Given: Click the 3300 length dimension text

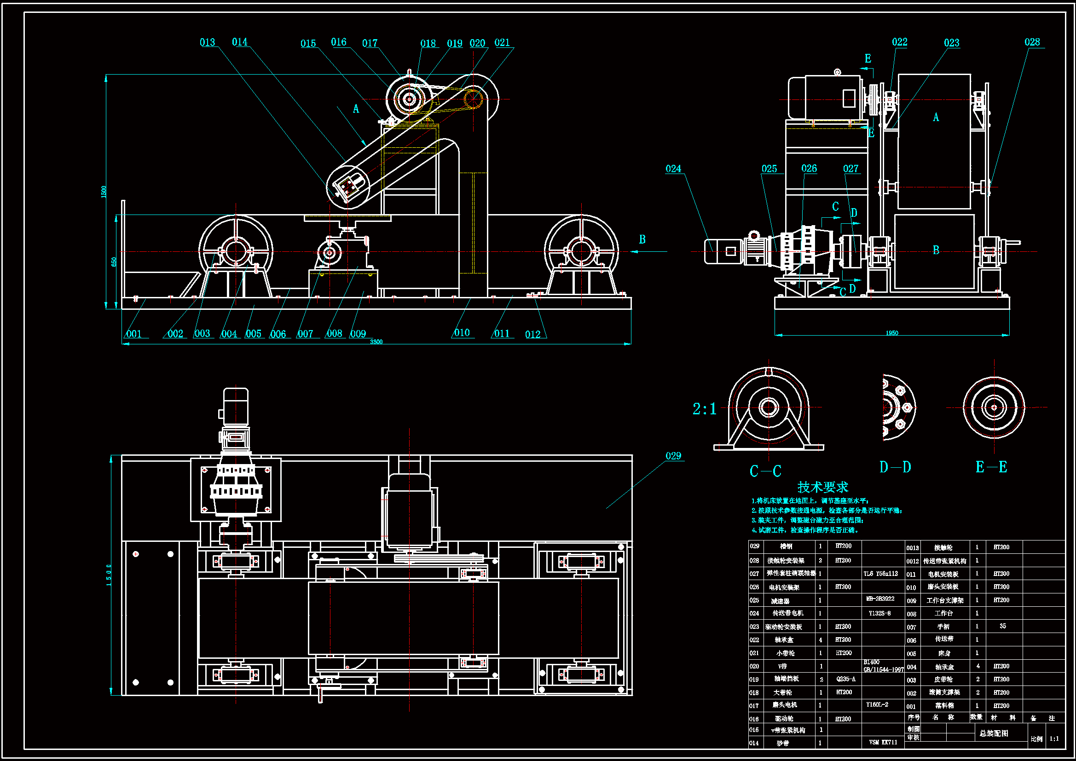Looking at the screenshot, I should [x=376, y=341].
